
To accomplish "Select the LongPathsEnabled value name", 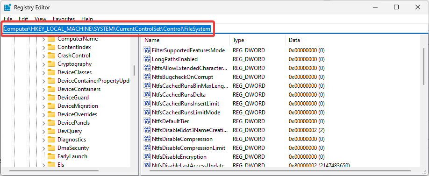I will [175, 59].
